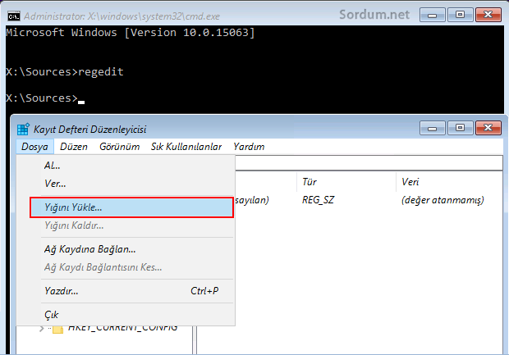
Task: Select Yığını Yükle... menu entry
Action: 131,207
